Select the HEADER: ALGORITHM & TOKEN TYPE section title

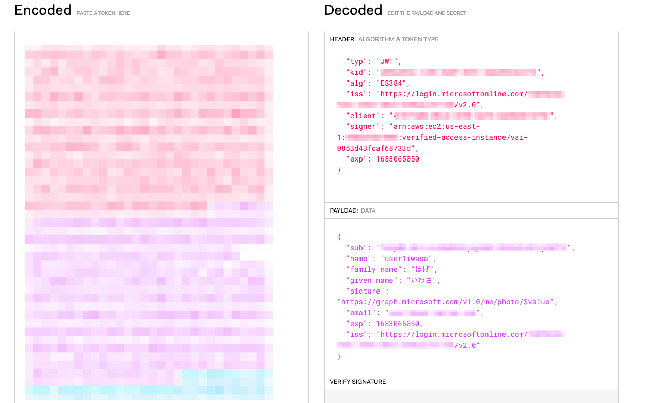(384, 39)
